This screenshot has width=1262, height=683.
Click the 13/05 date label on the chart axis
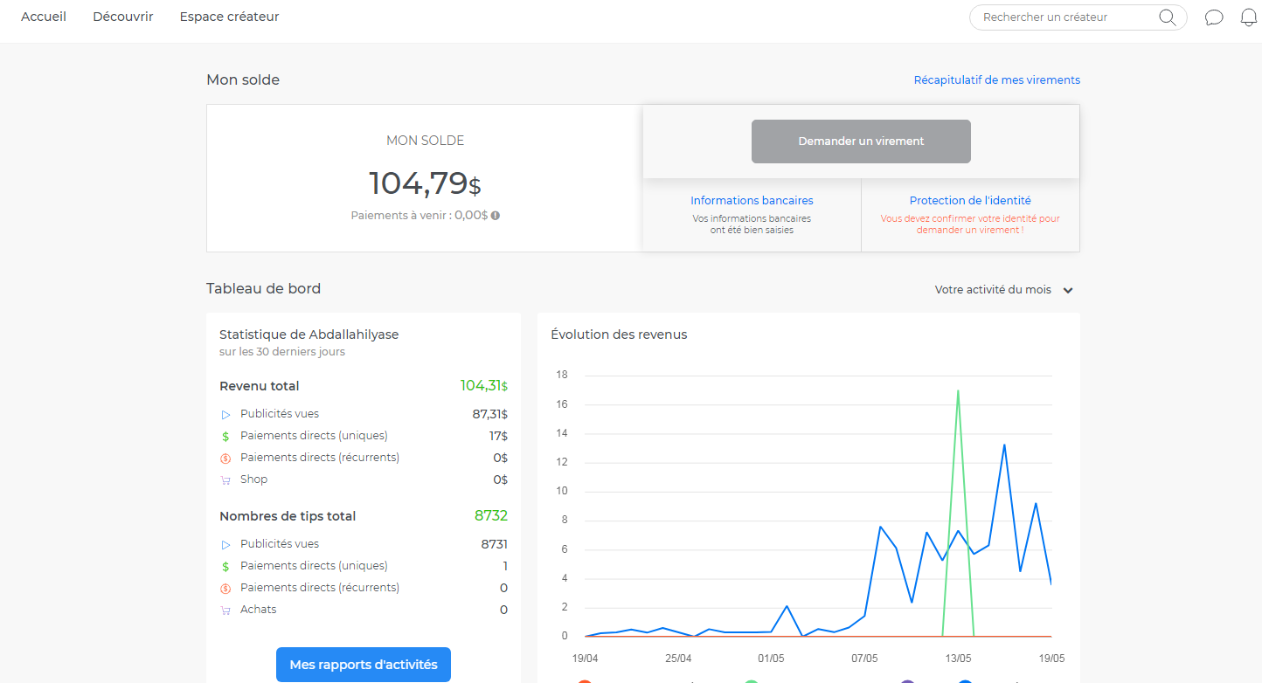pyautogui.click(x=958, y=659)
